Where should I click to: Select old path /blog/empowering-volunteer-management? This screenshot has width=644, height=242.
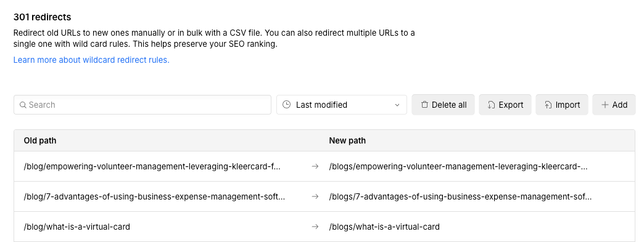pos(152,166)
